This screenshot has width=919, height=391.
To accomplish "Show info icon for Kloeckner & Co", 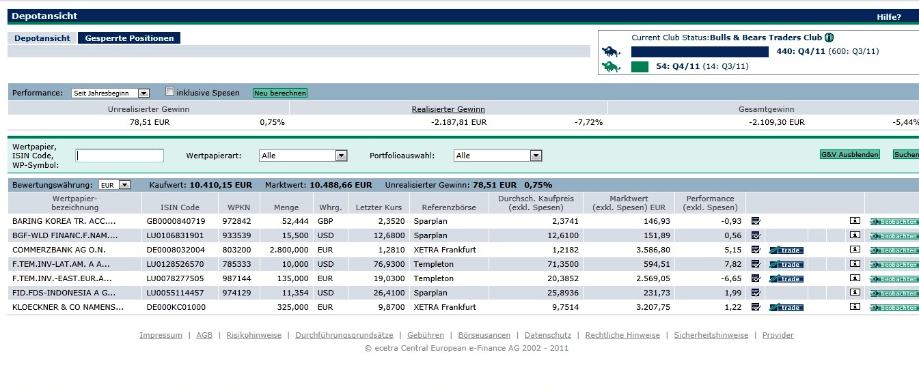I will click(854, 307).
